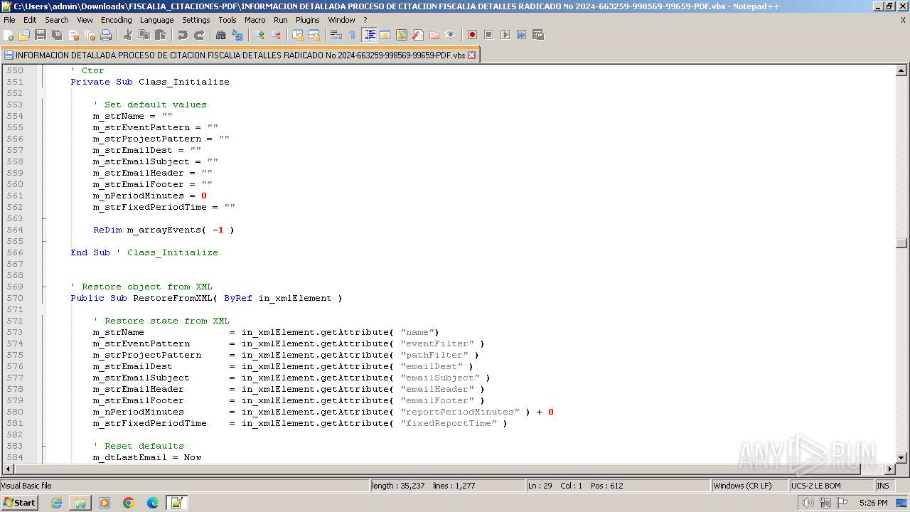The image size is (910, 512).
Task: Click line 570 'Public Sub RestoreFromXML' text
Action: click(x=206, y=298)
